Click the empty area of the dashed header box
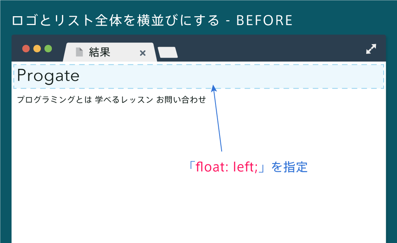 pos(279,76)
